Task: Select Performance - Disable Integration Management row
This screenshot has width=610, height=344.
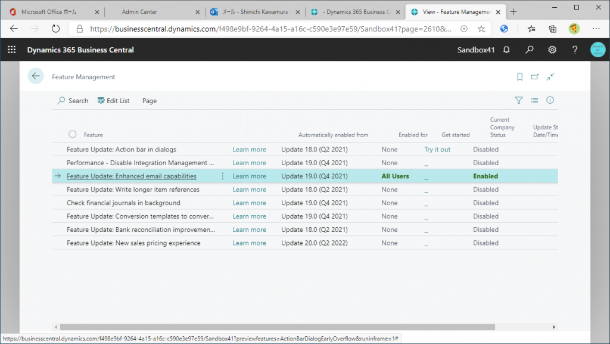Action: pyautogui.click(x=140, y=163)
